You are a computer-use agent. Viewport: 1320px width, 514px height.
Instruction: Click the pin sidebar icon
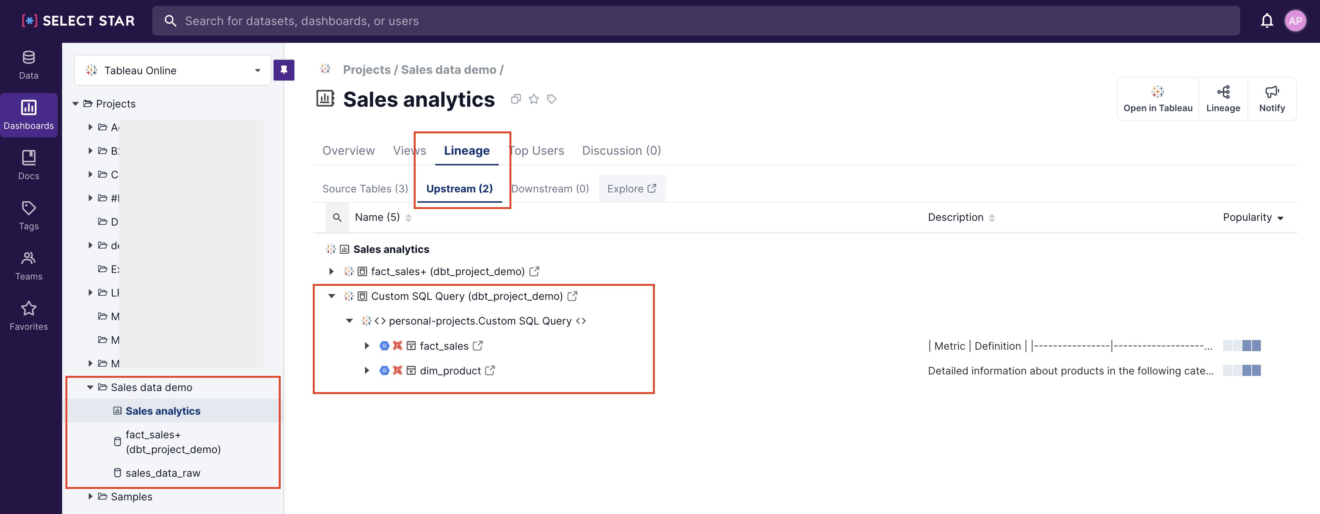point(283,70)
